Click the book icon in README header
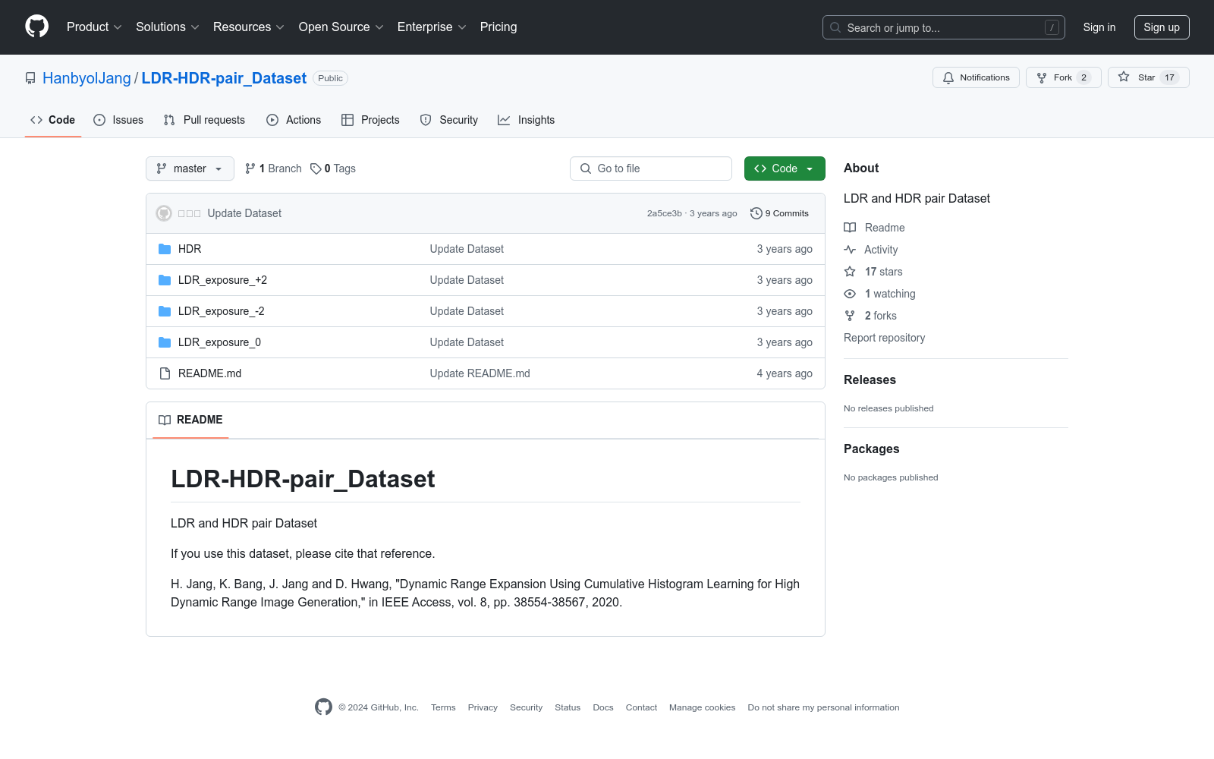Viewport: 1214px width, 759px height. [165, 420]
